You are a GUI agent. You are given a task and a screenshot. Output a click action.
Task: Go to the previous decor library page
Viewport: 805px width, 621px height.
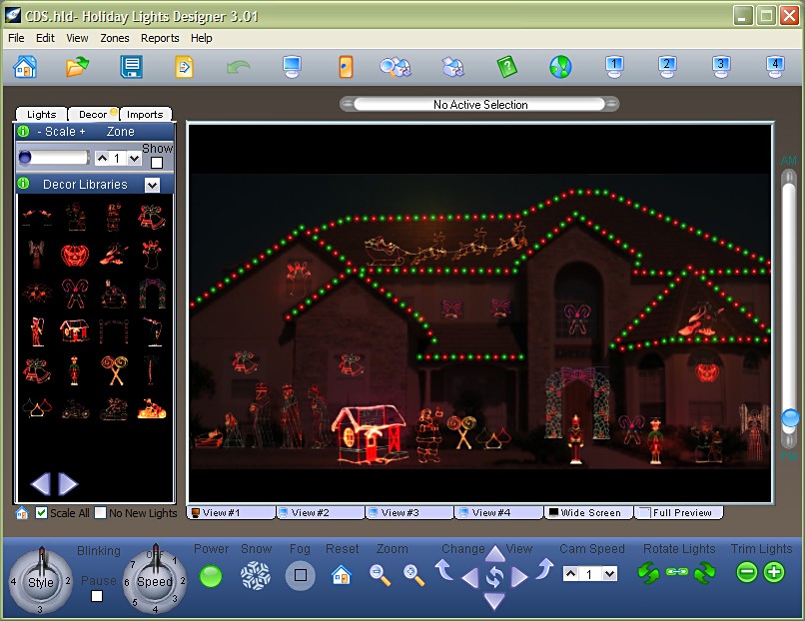pyautogui.click(x=41, y=484)
